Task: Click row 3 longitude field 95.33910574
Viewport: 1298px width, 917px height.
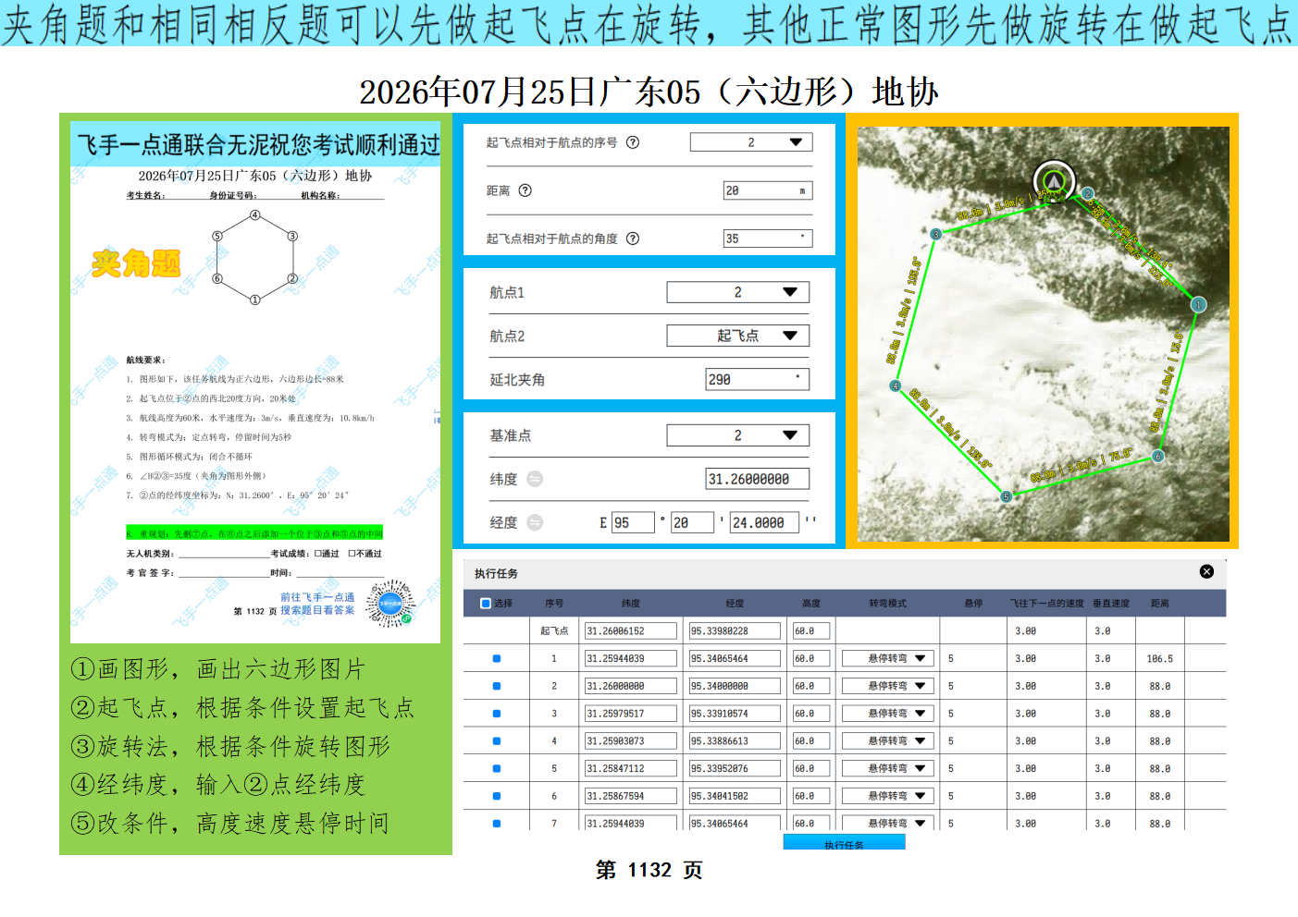Action: tap(736, 714)
